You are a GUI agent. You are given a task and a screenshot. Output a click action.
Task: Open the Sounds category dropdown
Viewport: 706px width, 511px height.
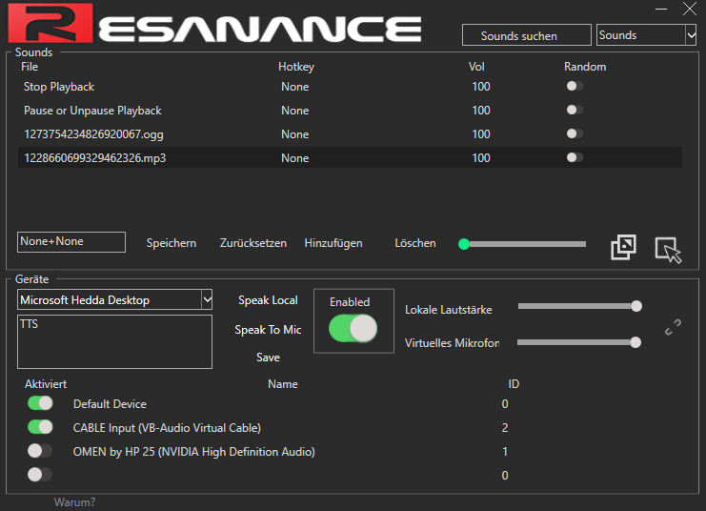coord(691,35)
